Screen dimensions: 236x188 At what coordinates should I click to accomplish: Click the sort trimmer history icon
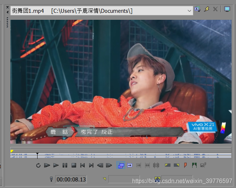[197, 9]
